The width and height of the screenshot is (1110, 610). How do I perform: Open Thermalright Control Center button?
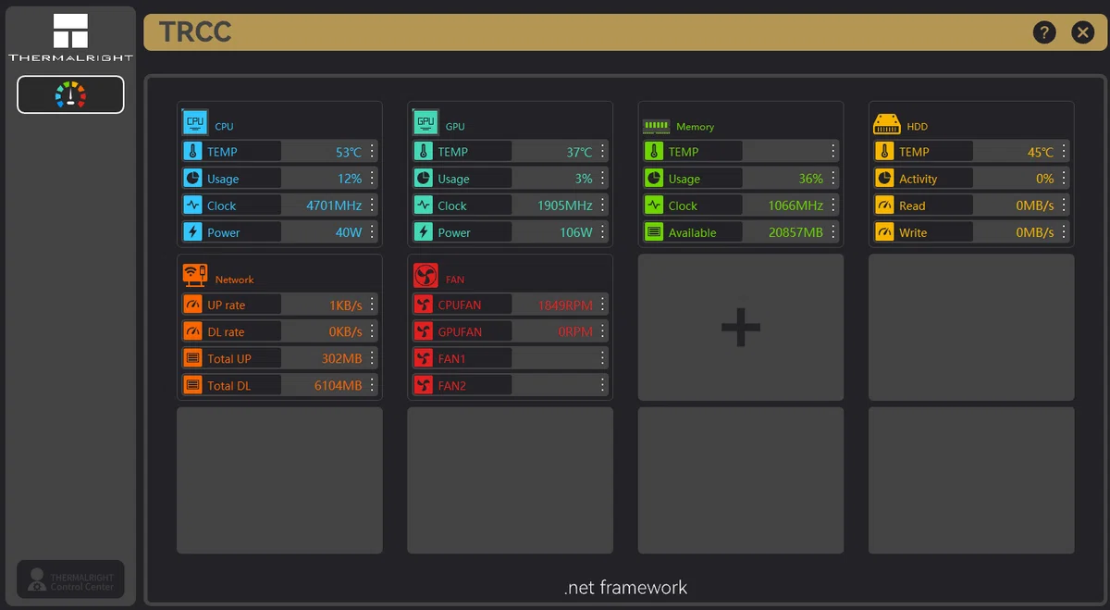70,579
